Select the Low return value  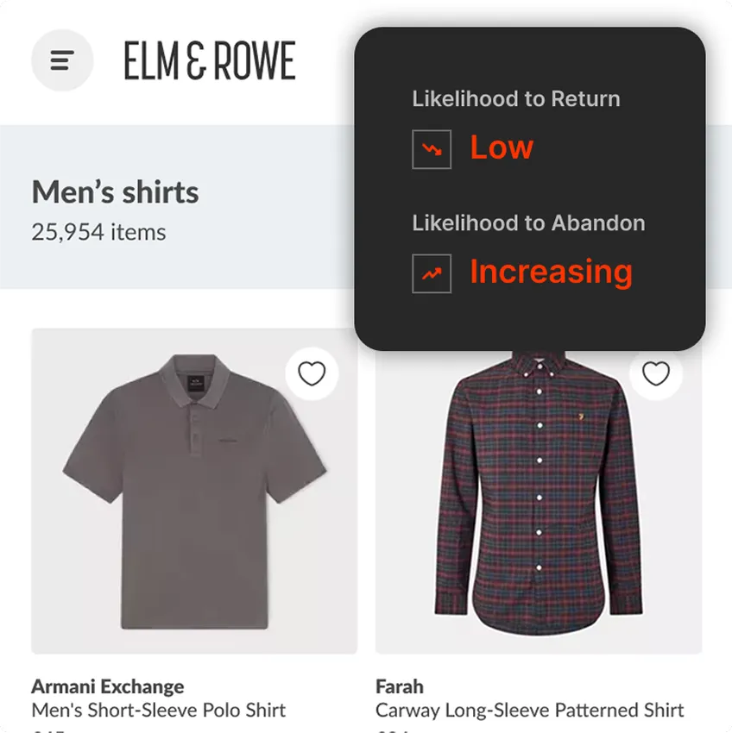(502, 147)
